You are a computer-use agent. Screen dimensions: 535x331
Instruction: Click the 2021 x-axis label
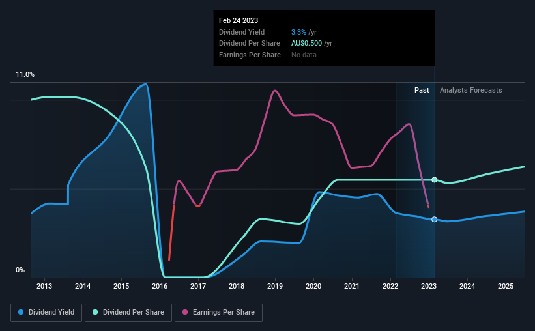click(x=352, y=286)
